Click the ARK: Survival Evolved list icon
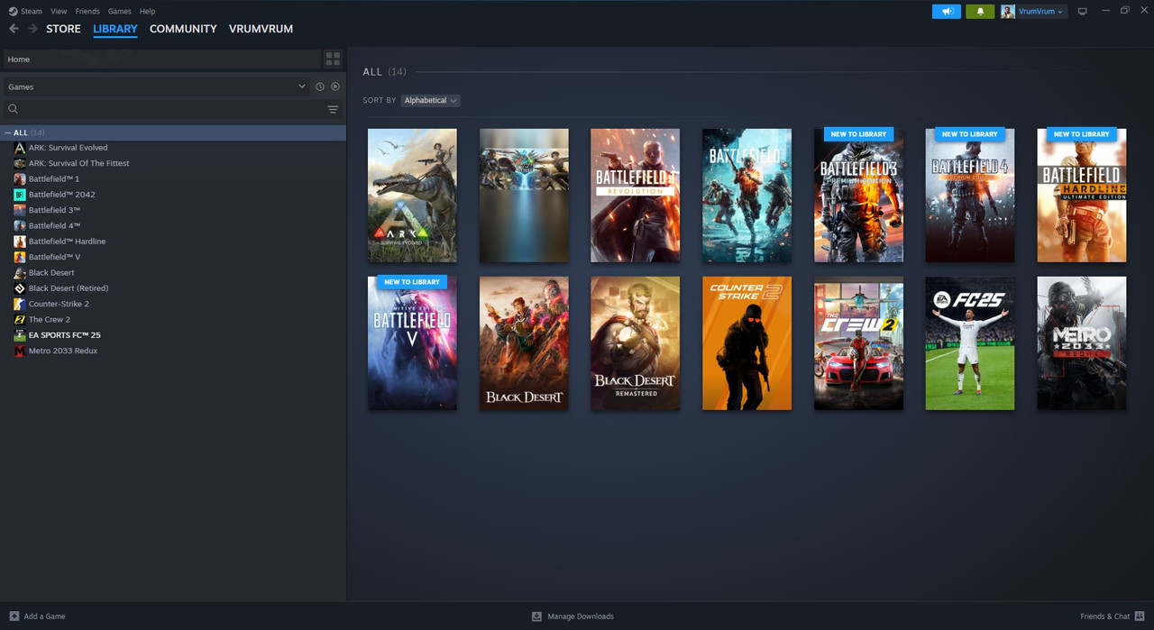 point(20,148)
